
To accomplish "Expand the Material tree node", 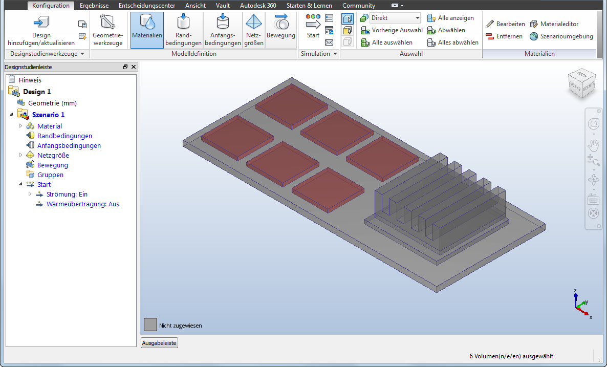I will pyautogui.click(x=21, y=126).
